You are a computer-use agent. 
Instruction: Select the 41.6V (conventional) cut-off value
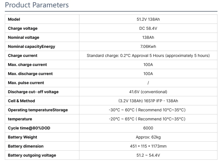click(x=148, y=92)
